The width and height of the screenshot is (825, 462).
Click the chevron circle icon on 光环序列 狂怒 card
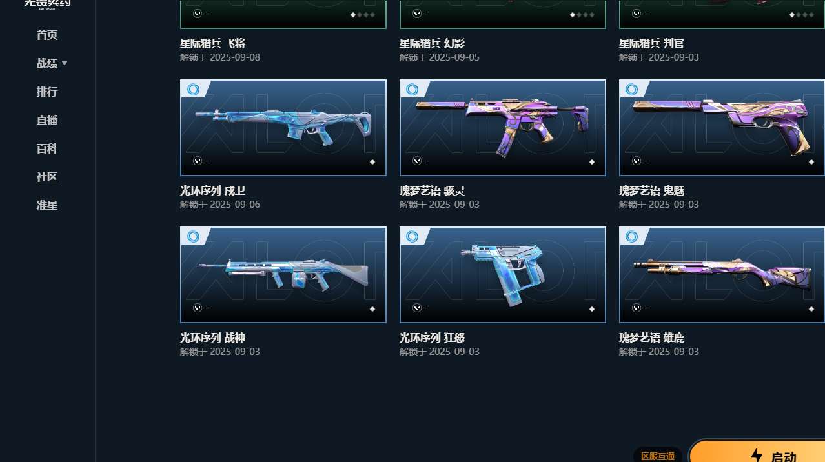417,308
